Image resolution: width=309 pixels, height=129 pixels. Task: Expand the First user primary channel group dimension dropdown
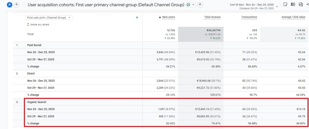tap(49, 18)
